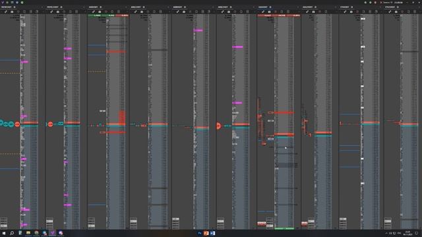Click the trash-shaped icon in the leftmost panel toolbar
Viewport: 422px width, 237px height.
[x=31, y=12]
